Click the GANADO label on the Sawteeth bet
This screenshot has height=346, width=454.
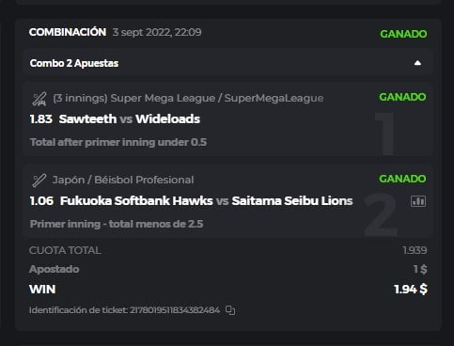click(402, 97)
